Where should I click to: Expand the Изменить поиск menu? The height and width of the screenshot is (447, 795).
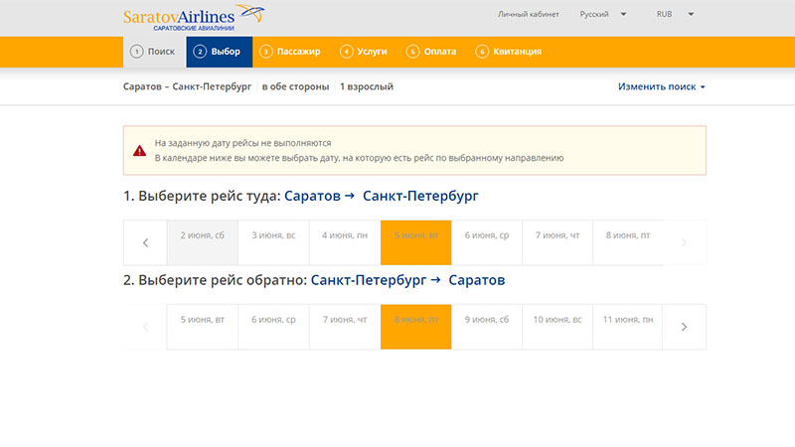pos(661,87)
